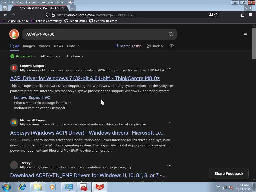The height and width of the screenshot is (192, 256).
Task: Open Lenovo Support VC sublink
Action: pyautogui.click(x=32, y=98)
